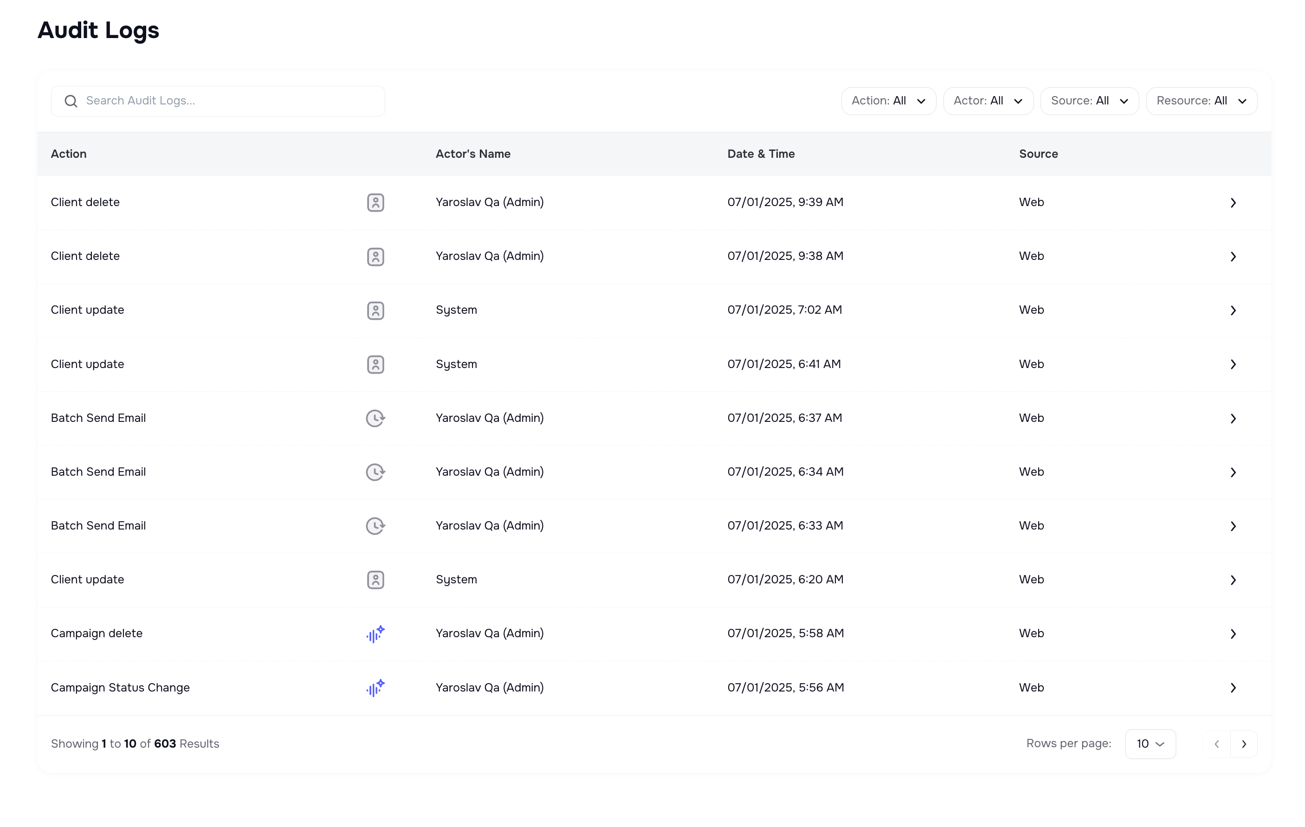
Task: Select the batch clock icon on Batch Send Email row
Action: (x=375, y=418)
